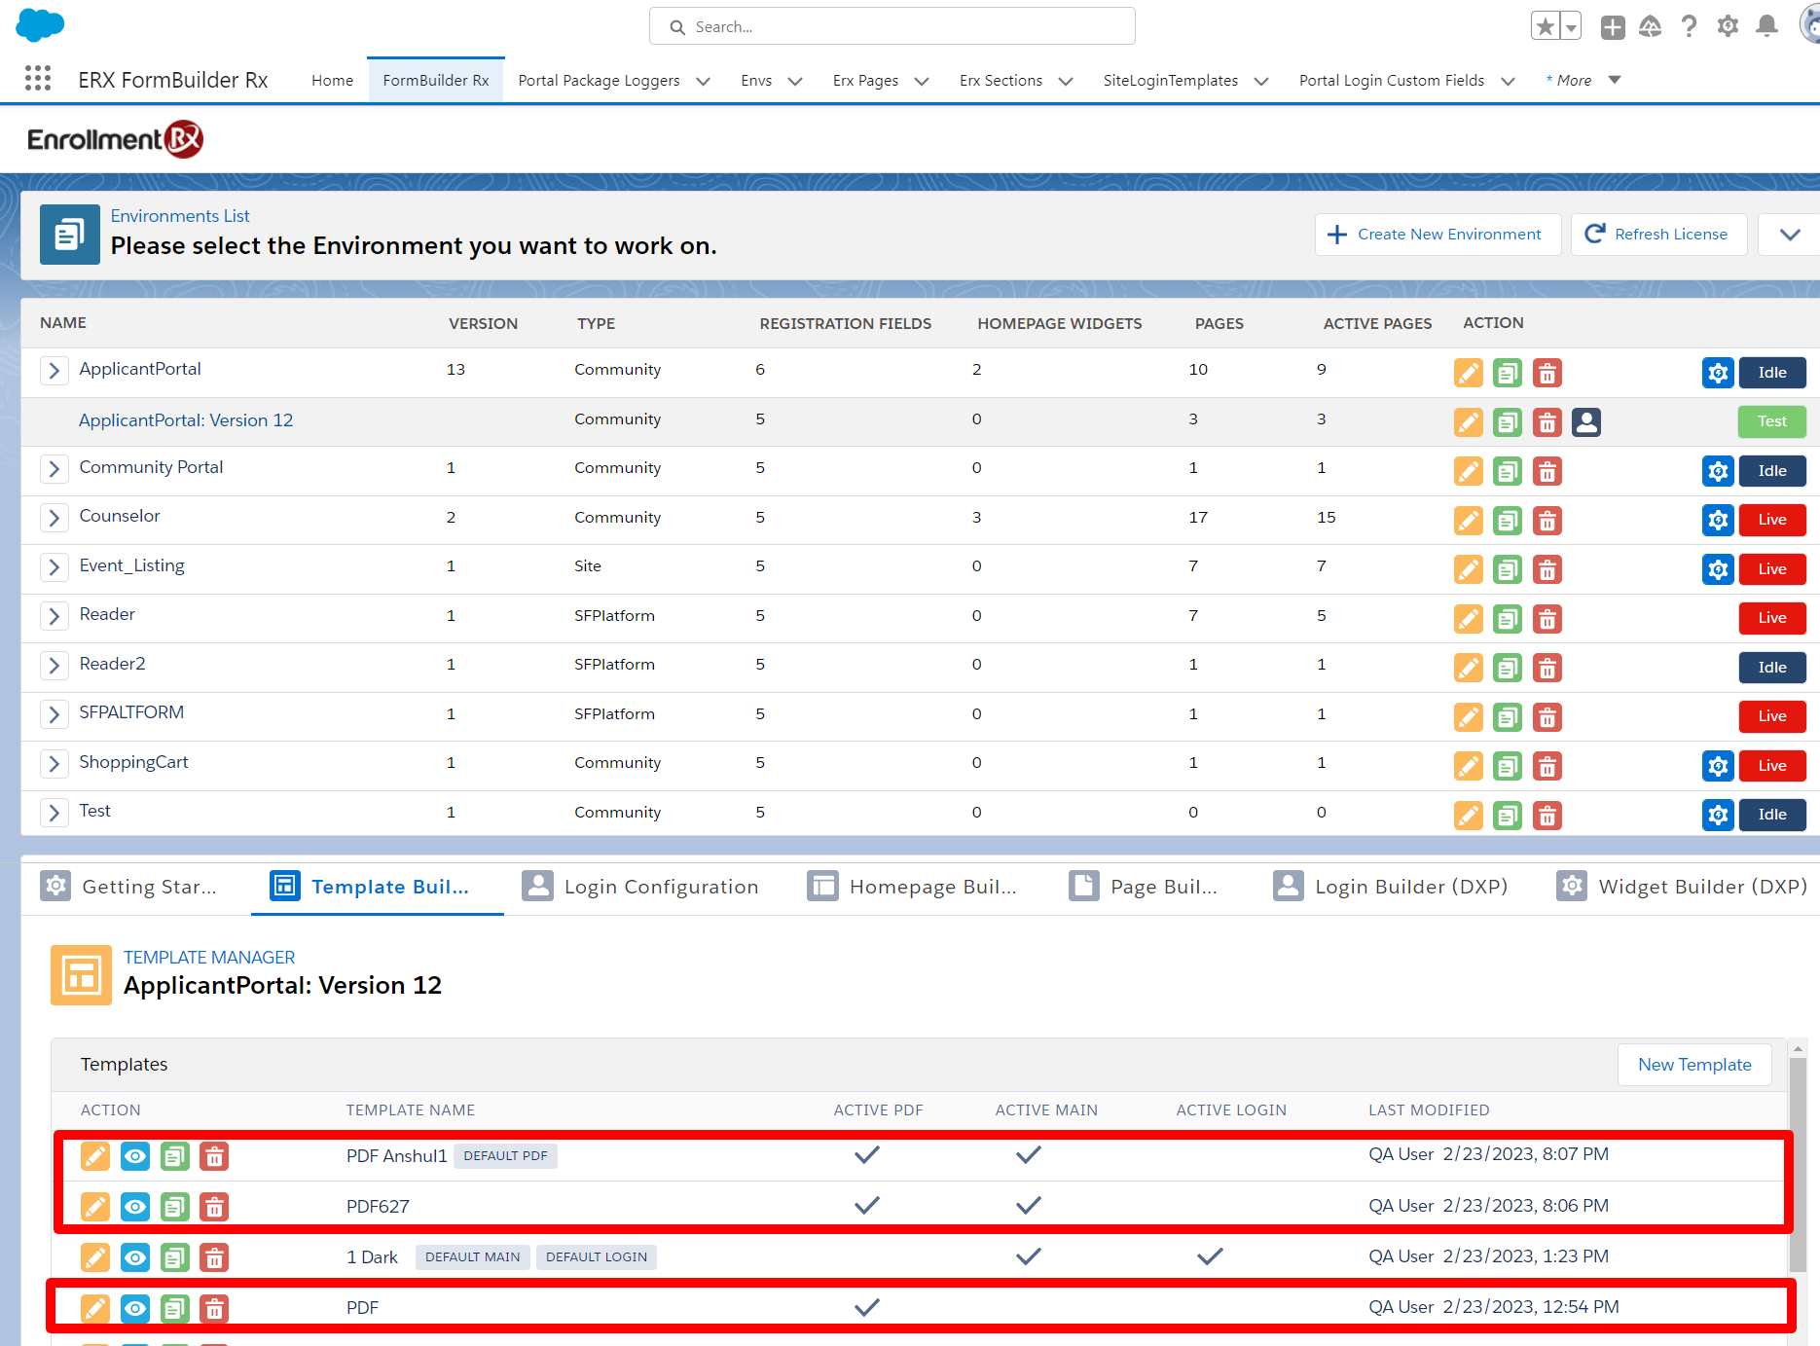Expand the ShoppingCart environment row

(x=55, y=764)
